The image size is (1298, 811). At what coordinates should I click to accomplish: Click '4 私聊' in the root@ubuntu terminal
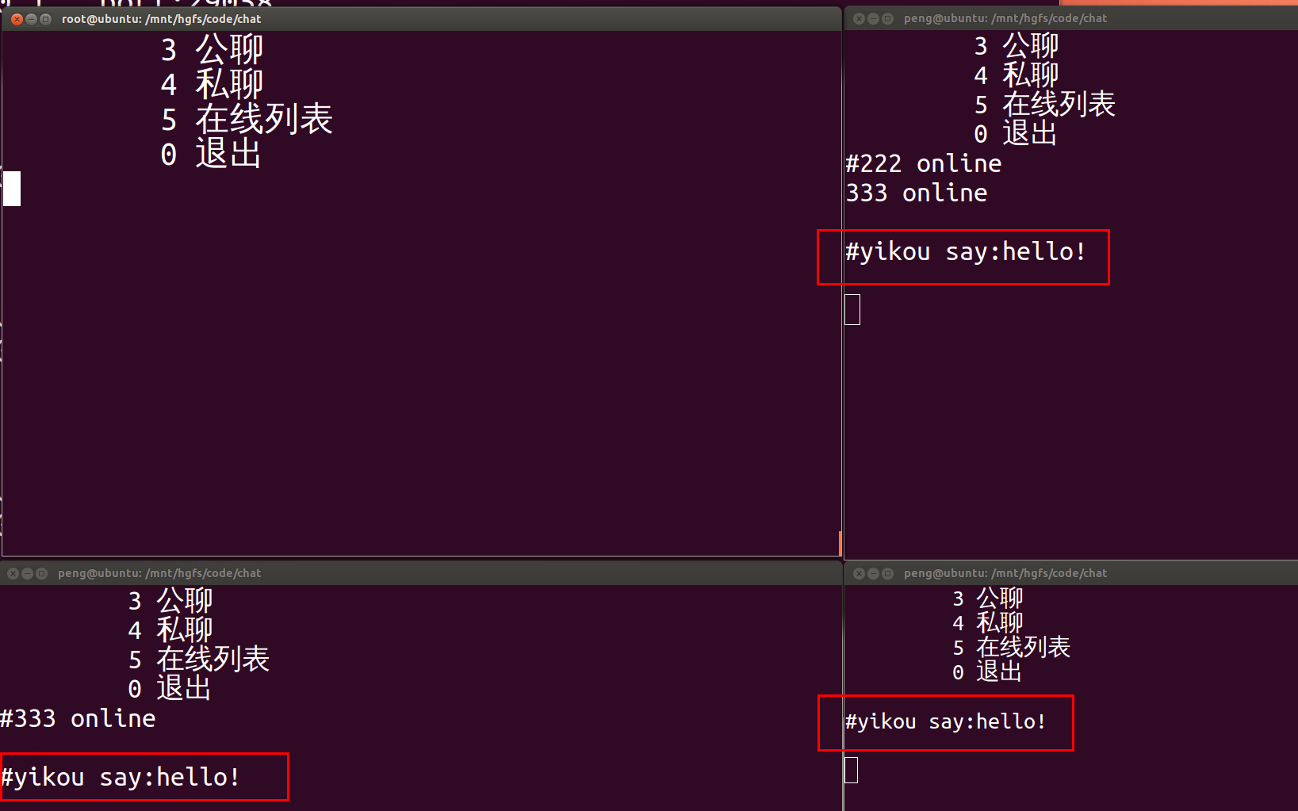pos(212,84)
